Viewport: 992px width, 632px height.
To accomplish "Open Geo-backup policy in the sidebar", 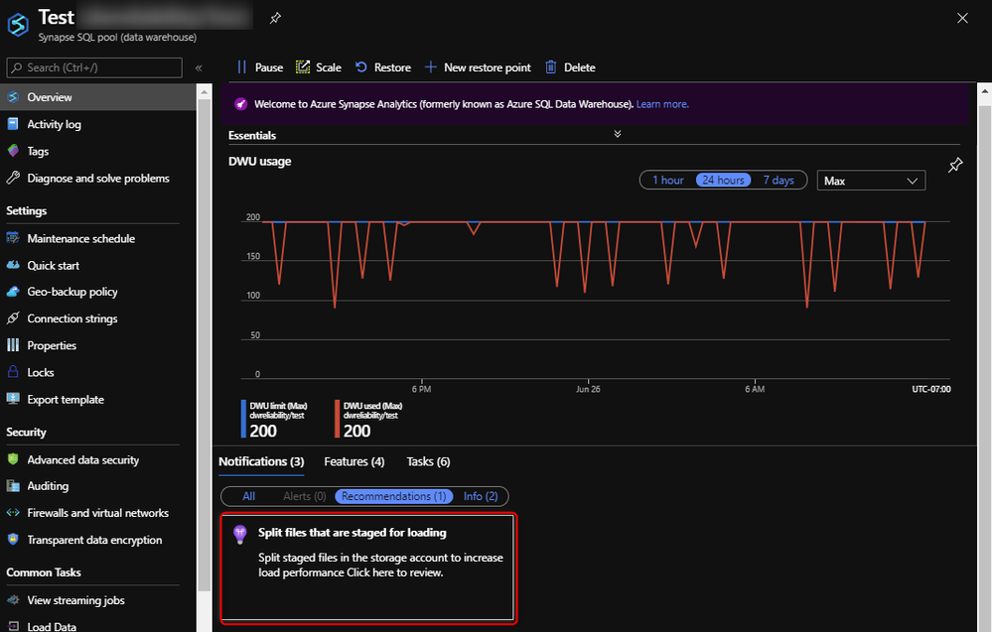I will 71,292.
